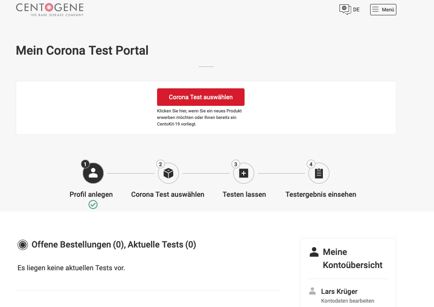Click the Meine Kontoübersicht person icon
434x307 pixels.
(x=314, y=252)
